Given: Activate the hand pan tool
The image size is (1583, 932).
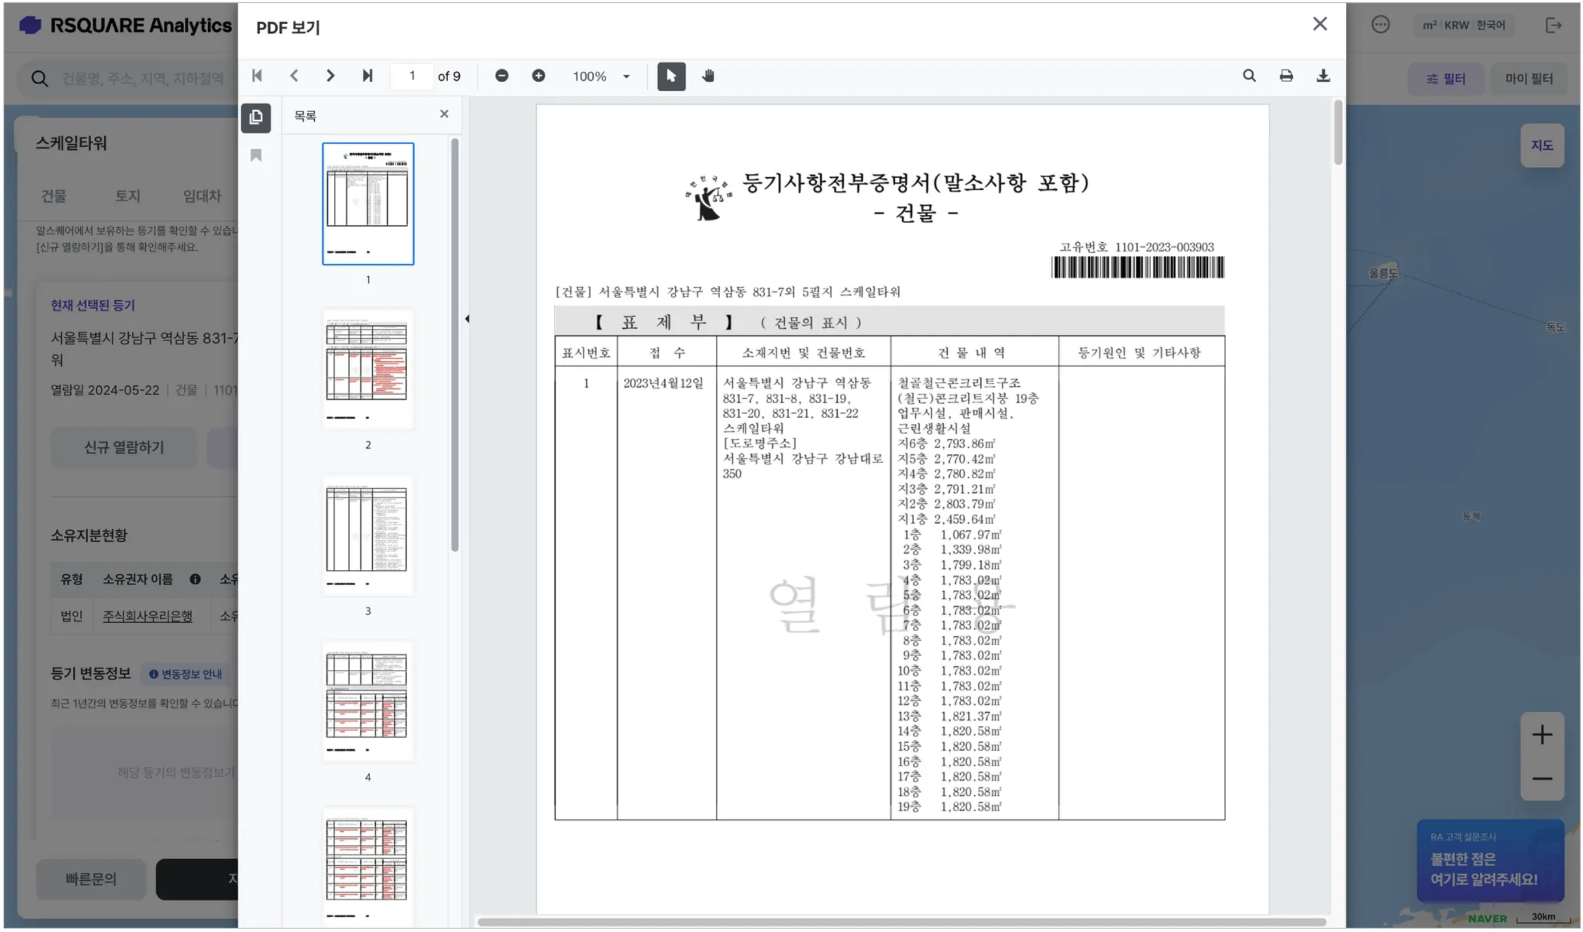Looking at the screenshot, I should pyautogui.click(x=708, y=76).
